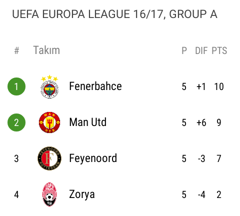This screenshot has height=216, width=240.
Task: Click green position badge number 2
Action: (x=16, y=122)
